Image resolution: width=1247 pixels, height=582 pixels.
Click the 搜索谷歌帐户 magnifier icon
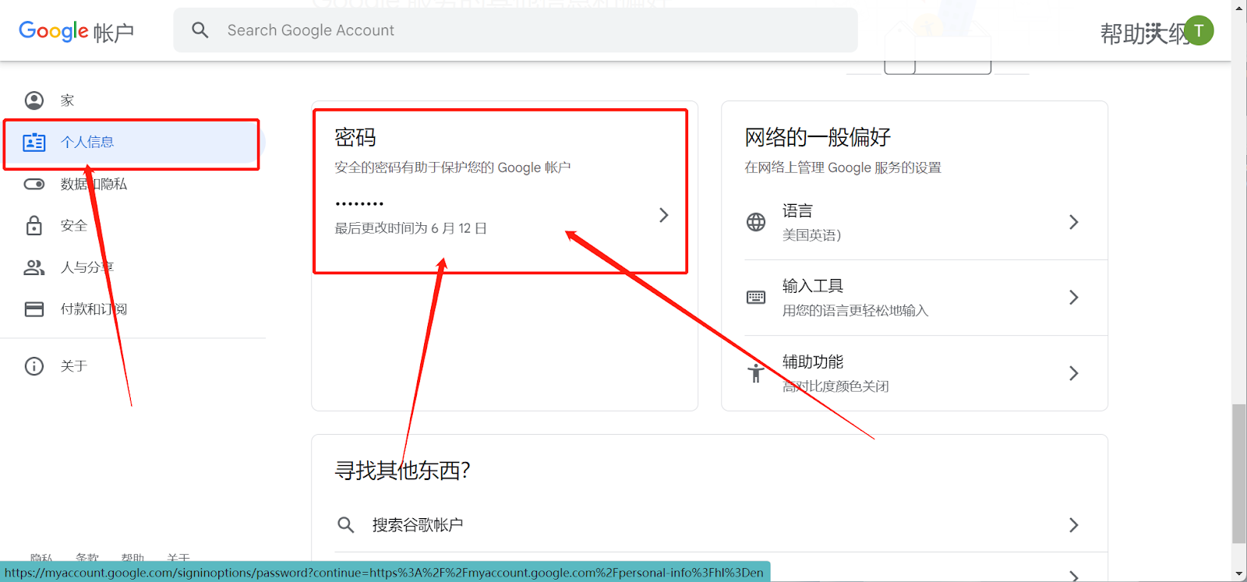click(x=346, y=525)
